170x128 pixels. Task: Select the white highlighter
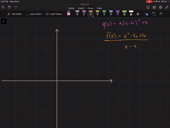tap(131, 13)
